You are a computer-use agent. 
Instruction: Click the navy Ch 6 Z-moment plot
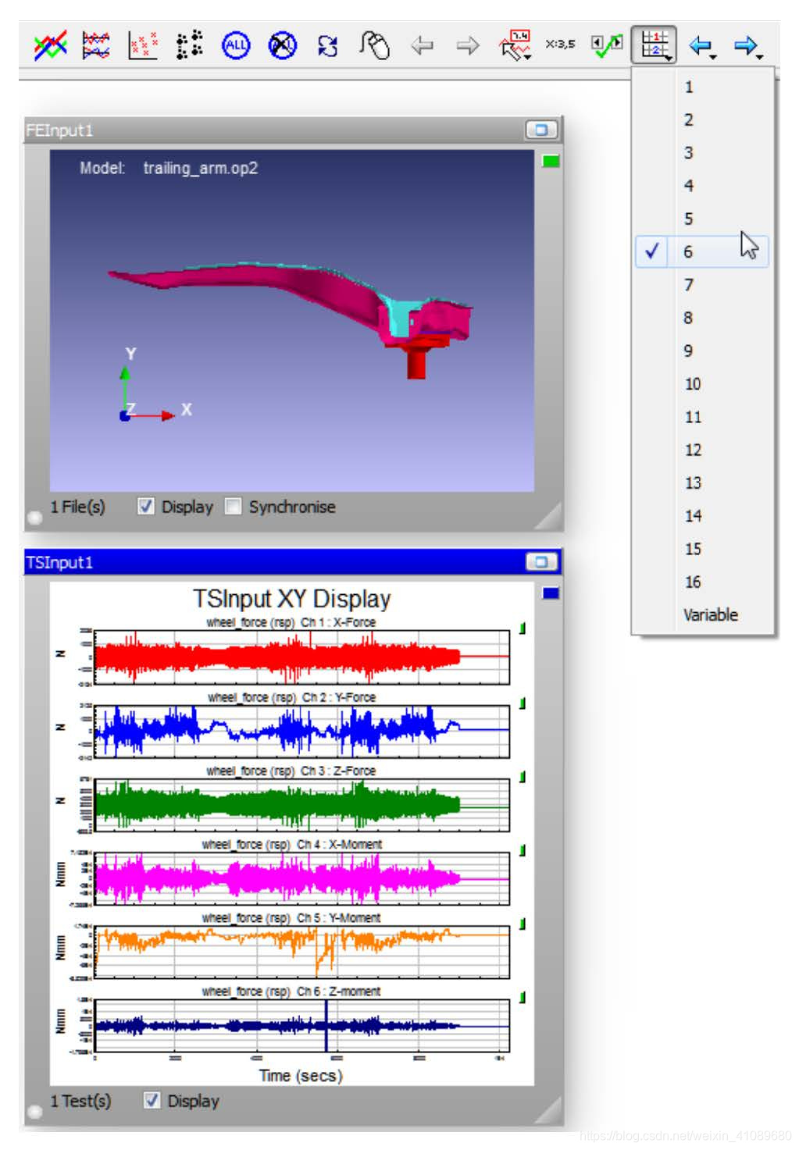pos(301,1025)
